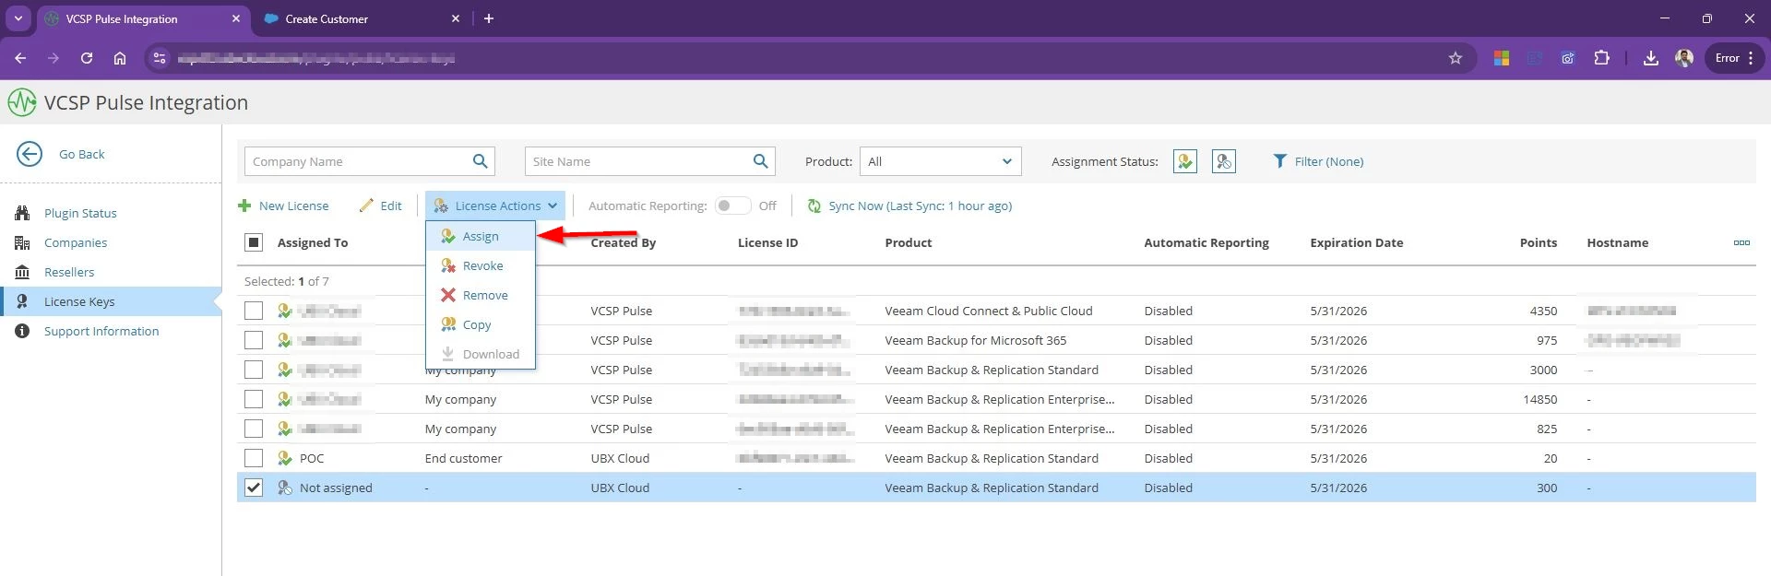Click the New License button

[283, 206]
